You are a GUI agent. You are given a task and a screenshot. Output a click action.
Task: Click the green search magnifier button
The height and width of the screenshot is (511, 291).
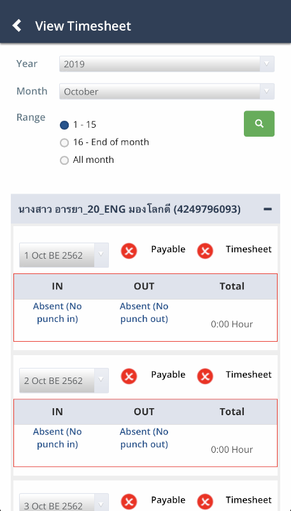coord(259,123)
